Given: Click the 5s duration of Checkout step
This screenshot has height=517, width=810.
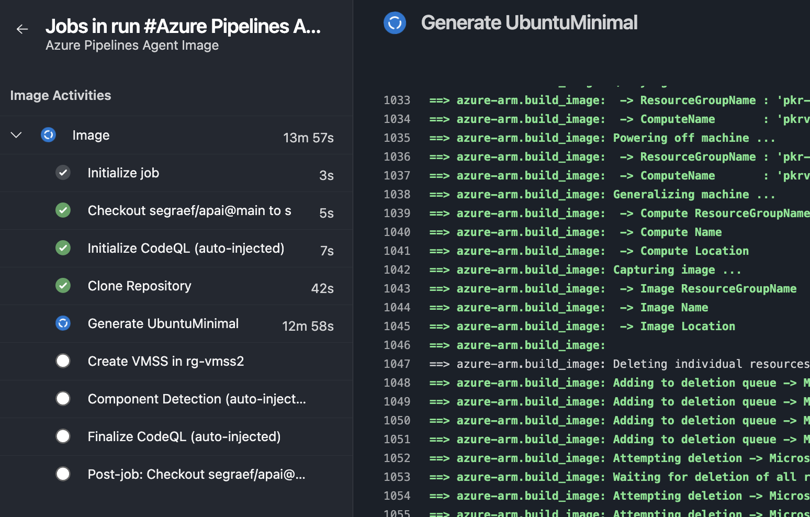Looking at the screenshot, I should (327, 213).
